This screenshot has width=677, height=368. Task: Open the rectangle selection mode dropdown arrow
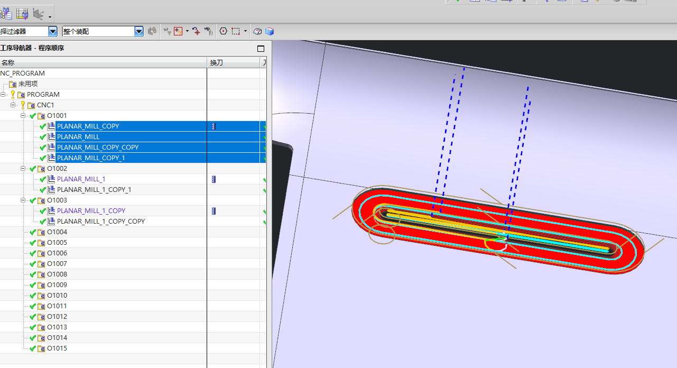coord(245,31)
